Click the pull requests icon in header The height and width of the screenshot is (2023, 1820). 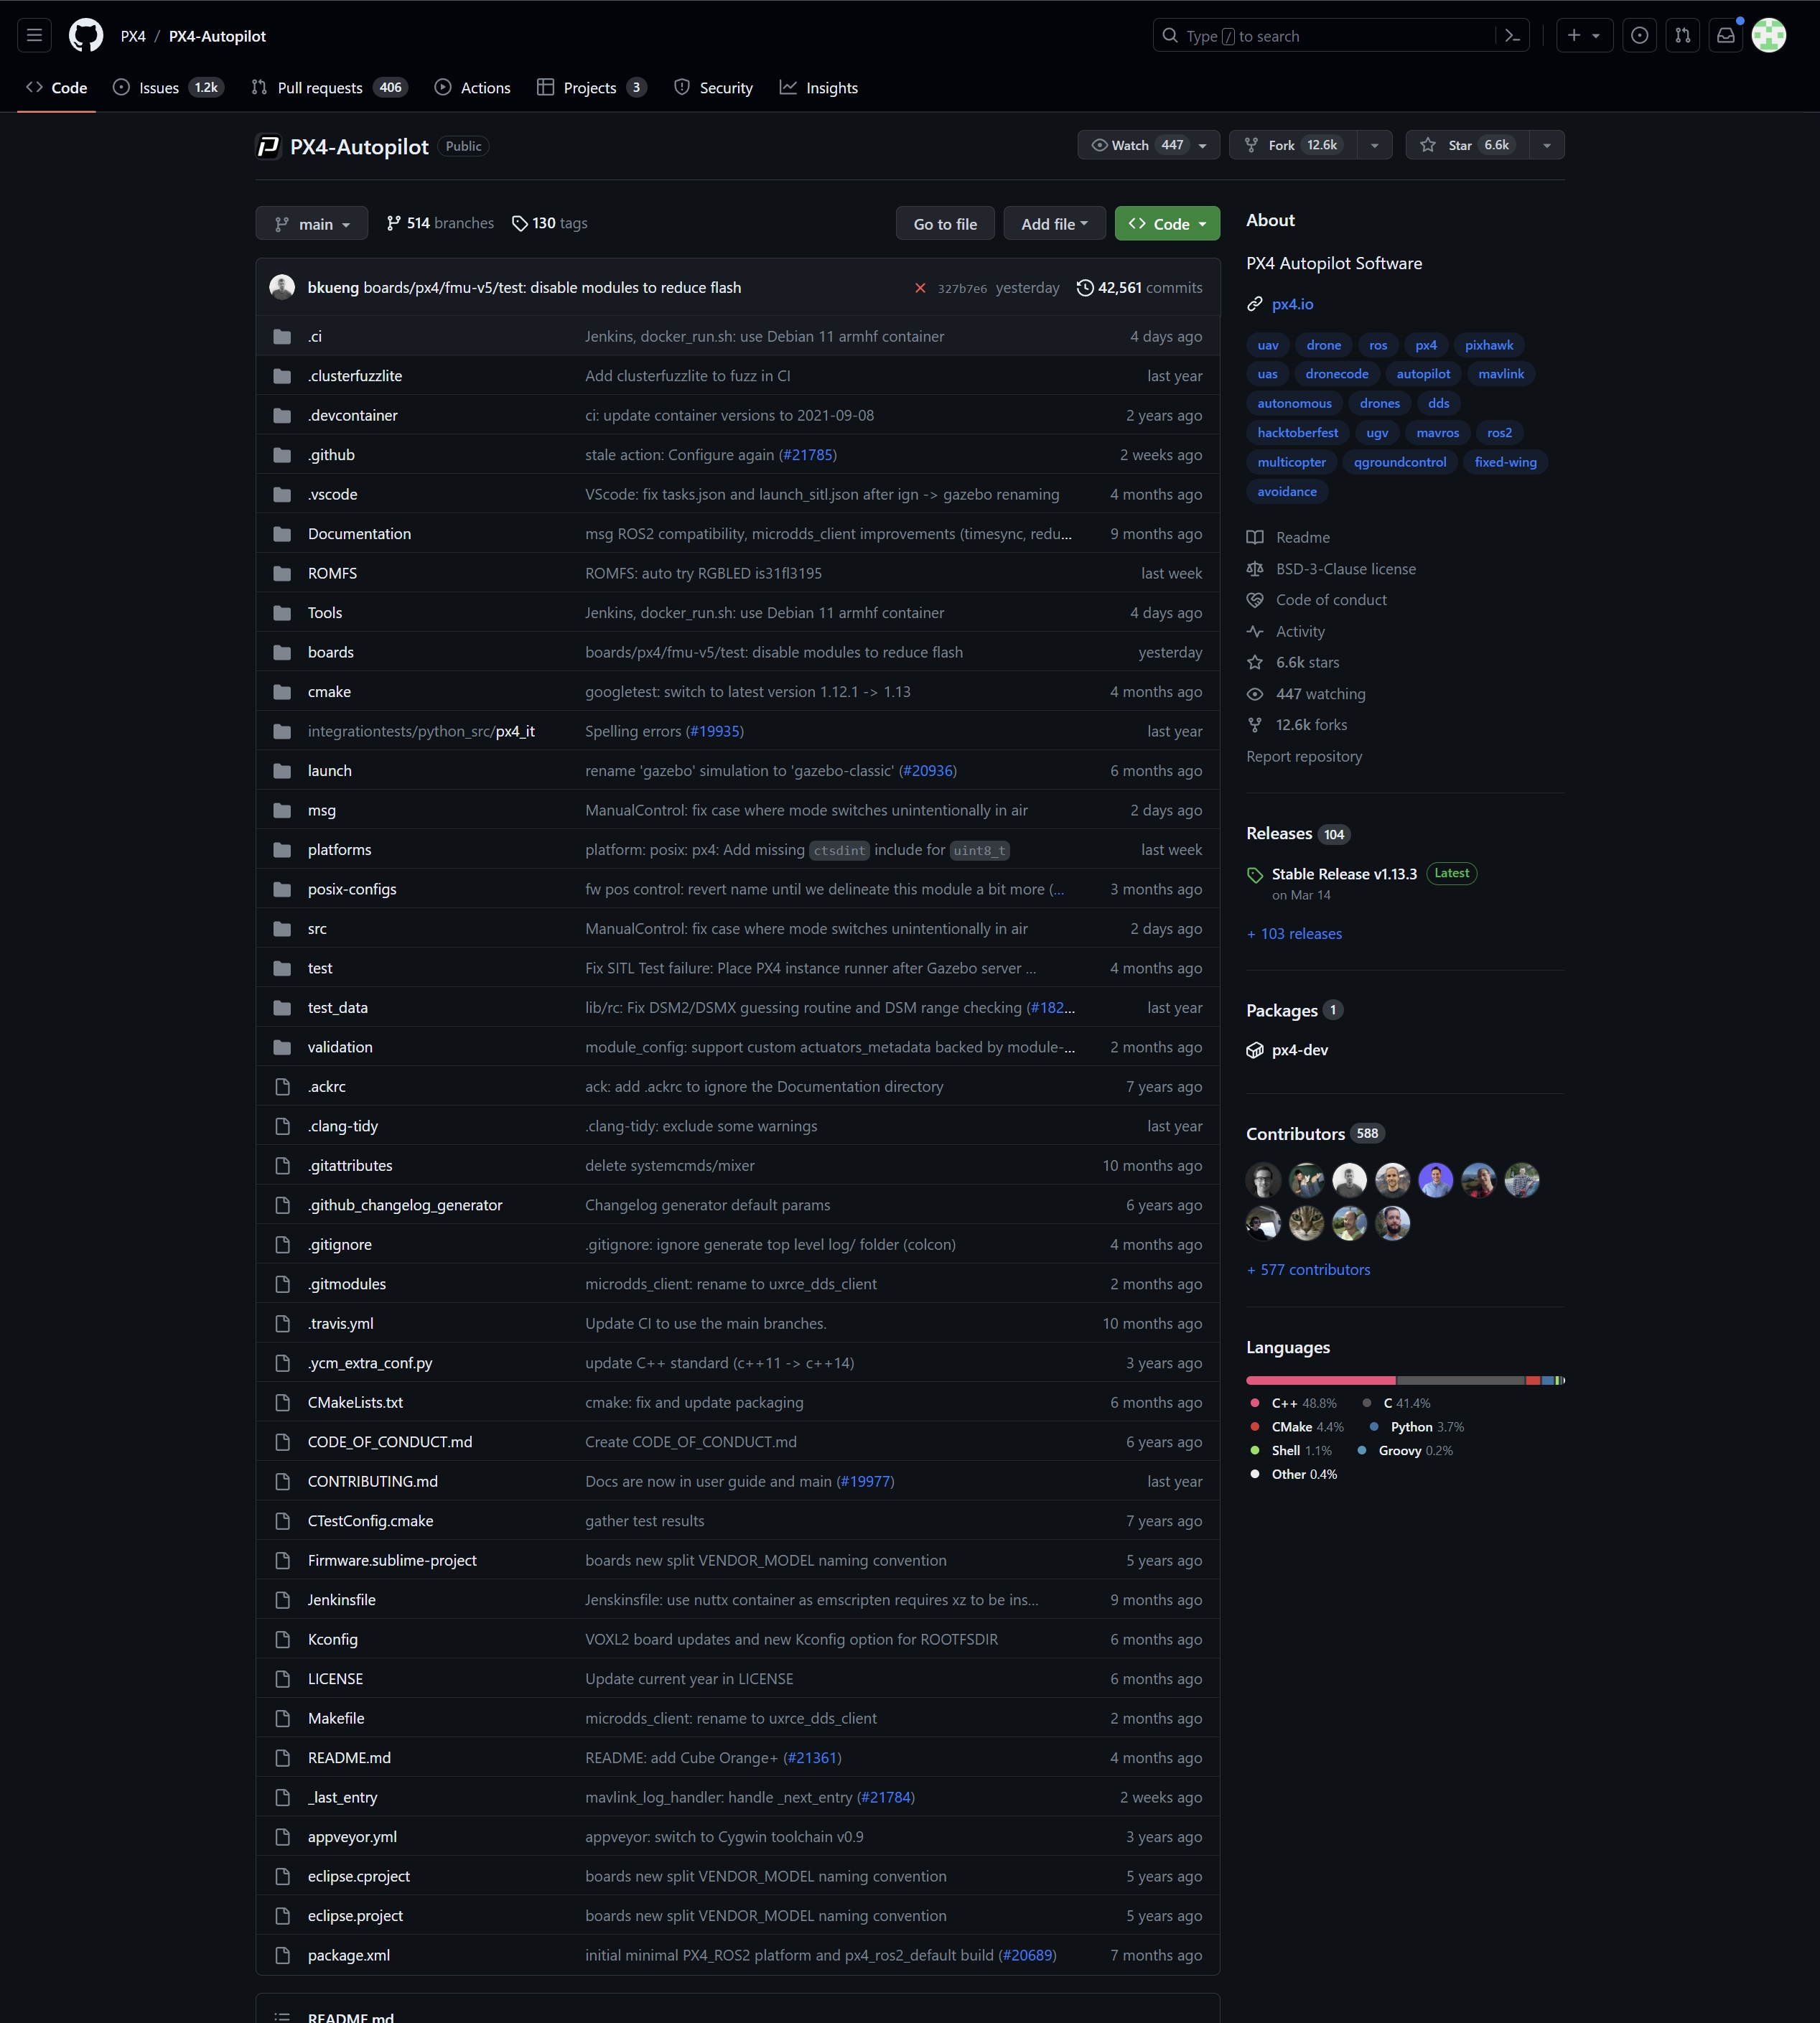[x=1683, y=36]
